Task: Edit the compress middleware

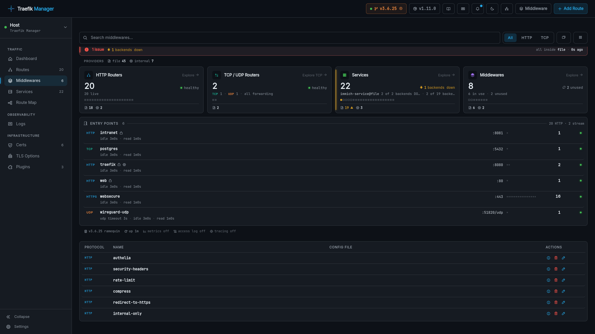Action: click(x=563, y=291)
